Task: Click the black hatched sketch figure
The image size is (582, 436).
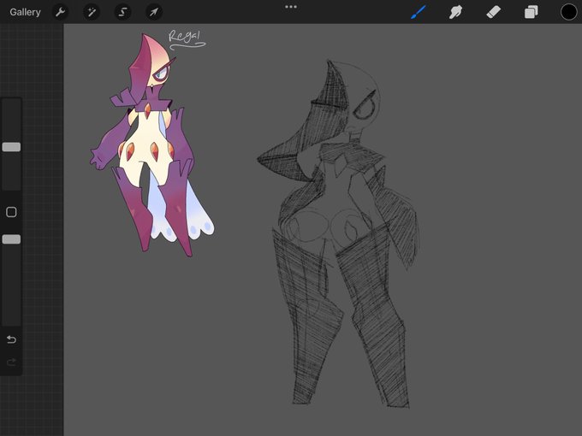Action: coord(338,233)
